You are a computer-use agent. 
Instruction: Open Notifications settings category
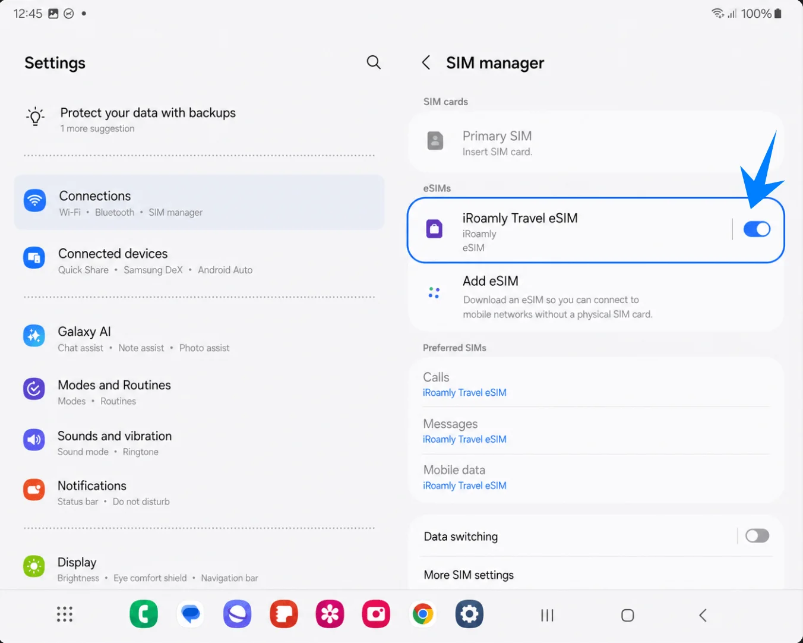pyautogui.click(x=199, y=493)
